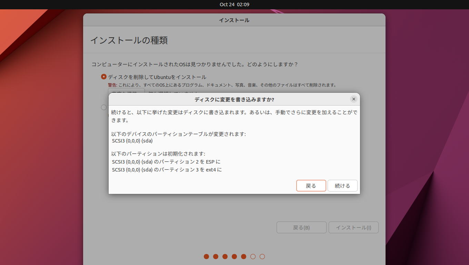469x265 pixels.
Task: Click the 以下のパーティションは初期化されます: text
Action: (158, 154)
